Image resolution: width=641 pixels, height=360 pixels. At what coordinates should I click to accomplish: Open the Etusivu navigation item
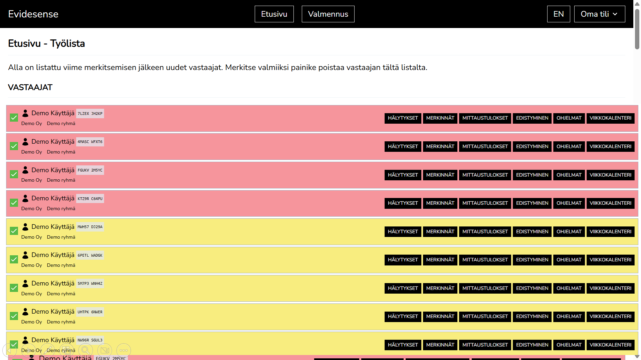coord(274,14)
